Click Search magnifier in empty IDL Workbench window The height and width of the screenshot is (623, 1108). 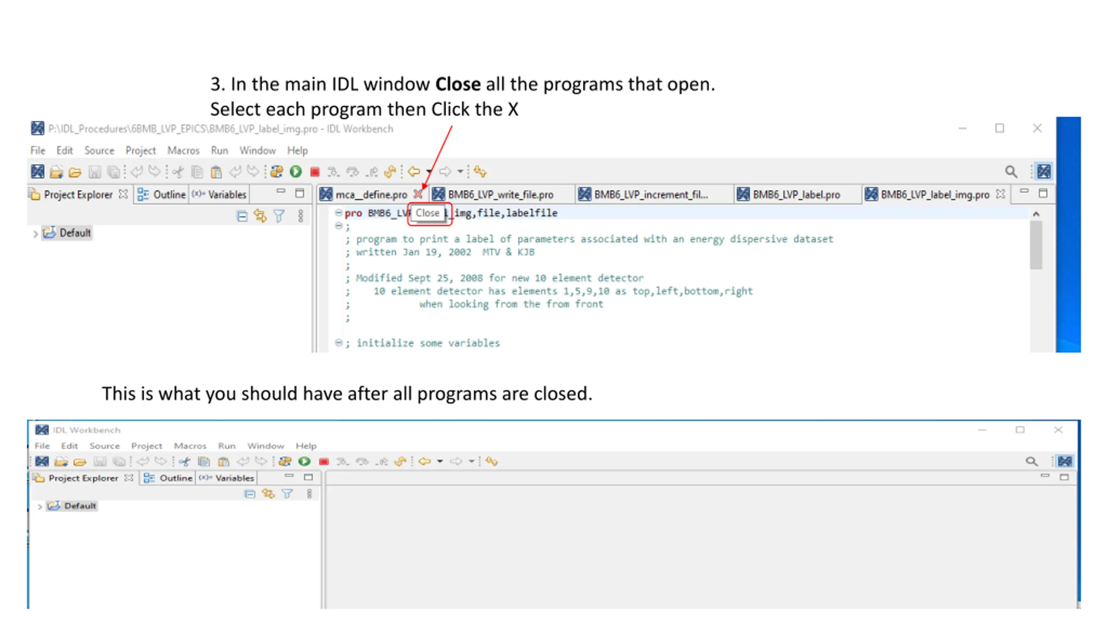click(x=1031, y=461)
